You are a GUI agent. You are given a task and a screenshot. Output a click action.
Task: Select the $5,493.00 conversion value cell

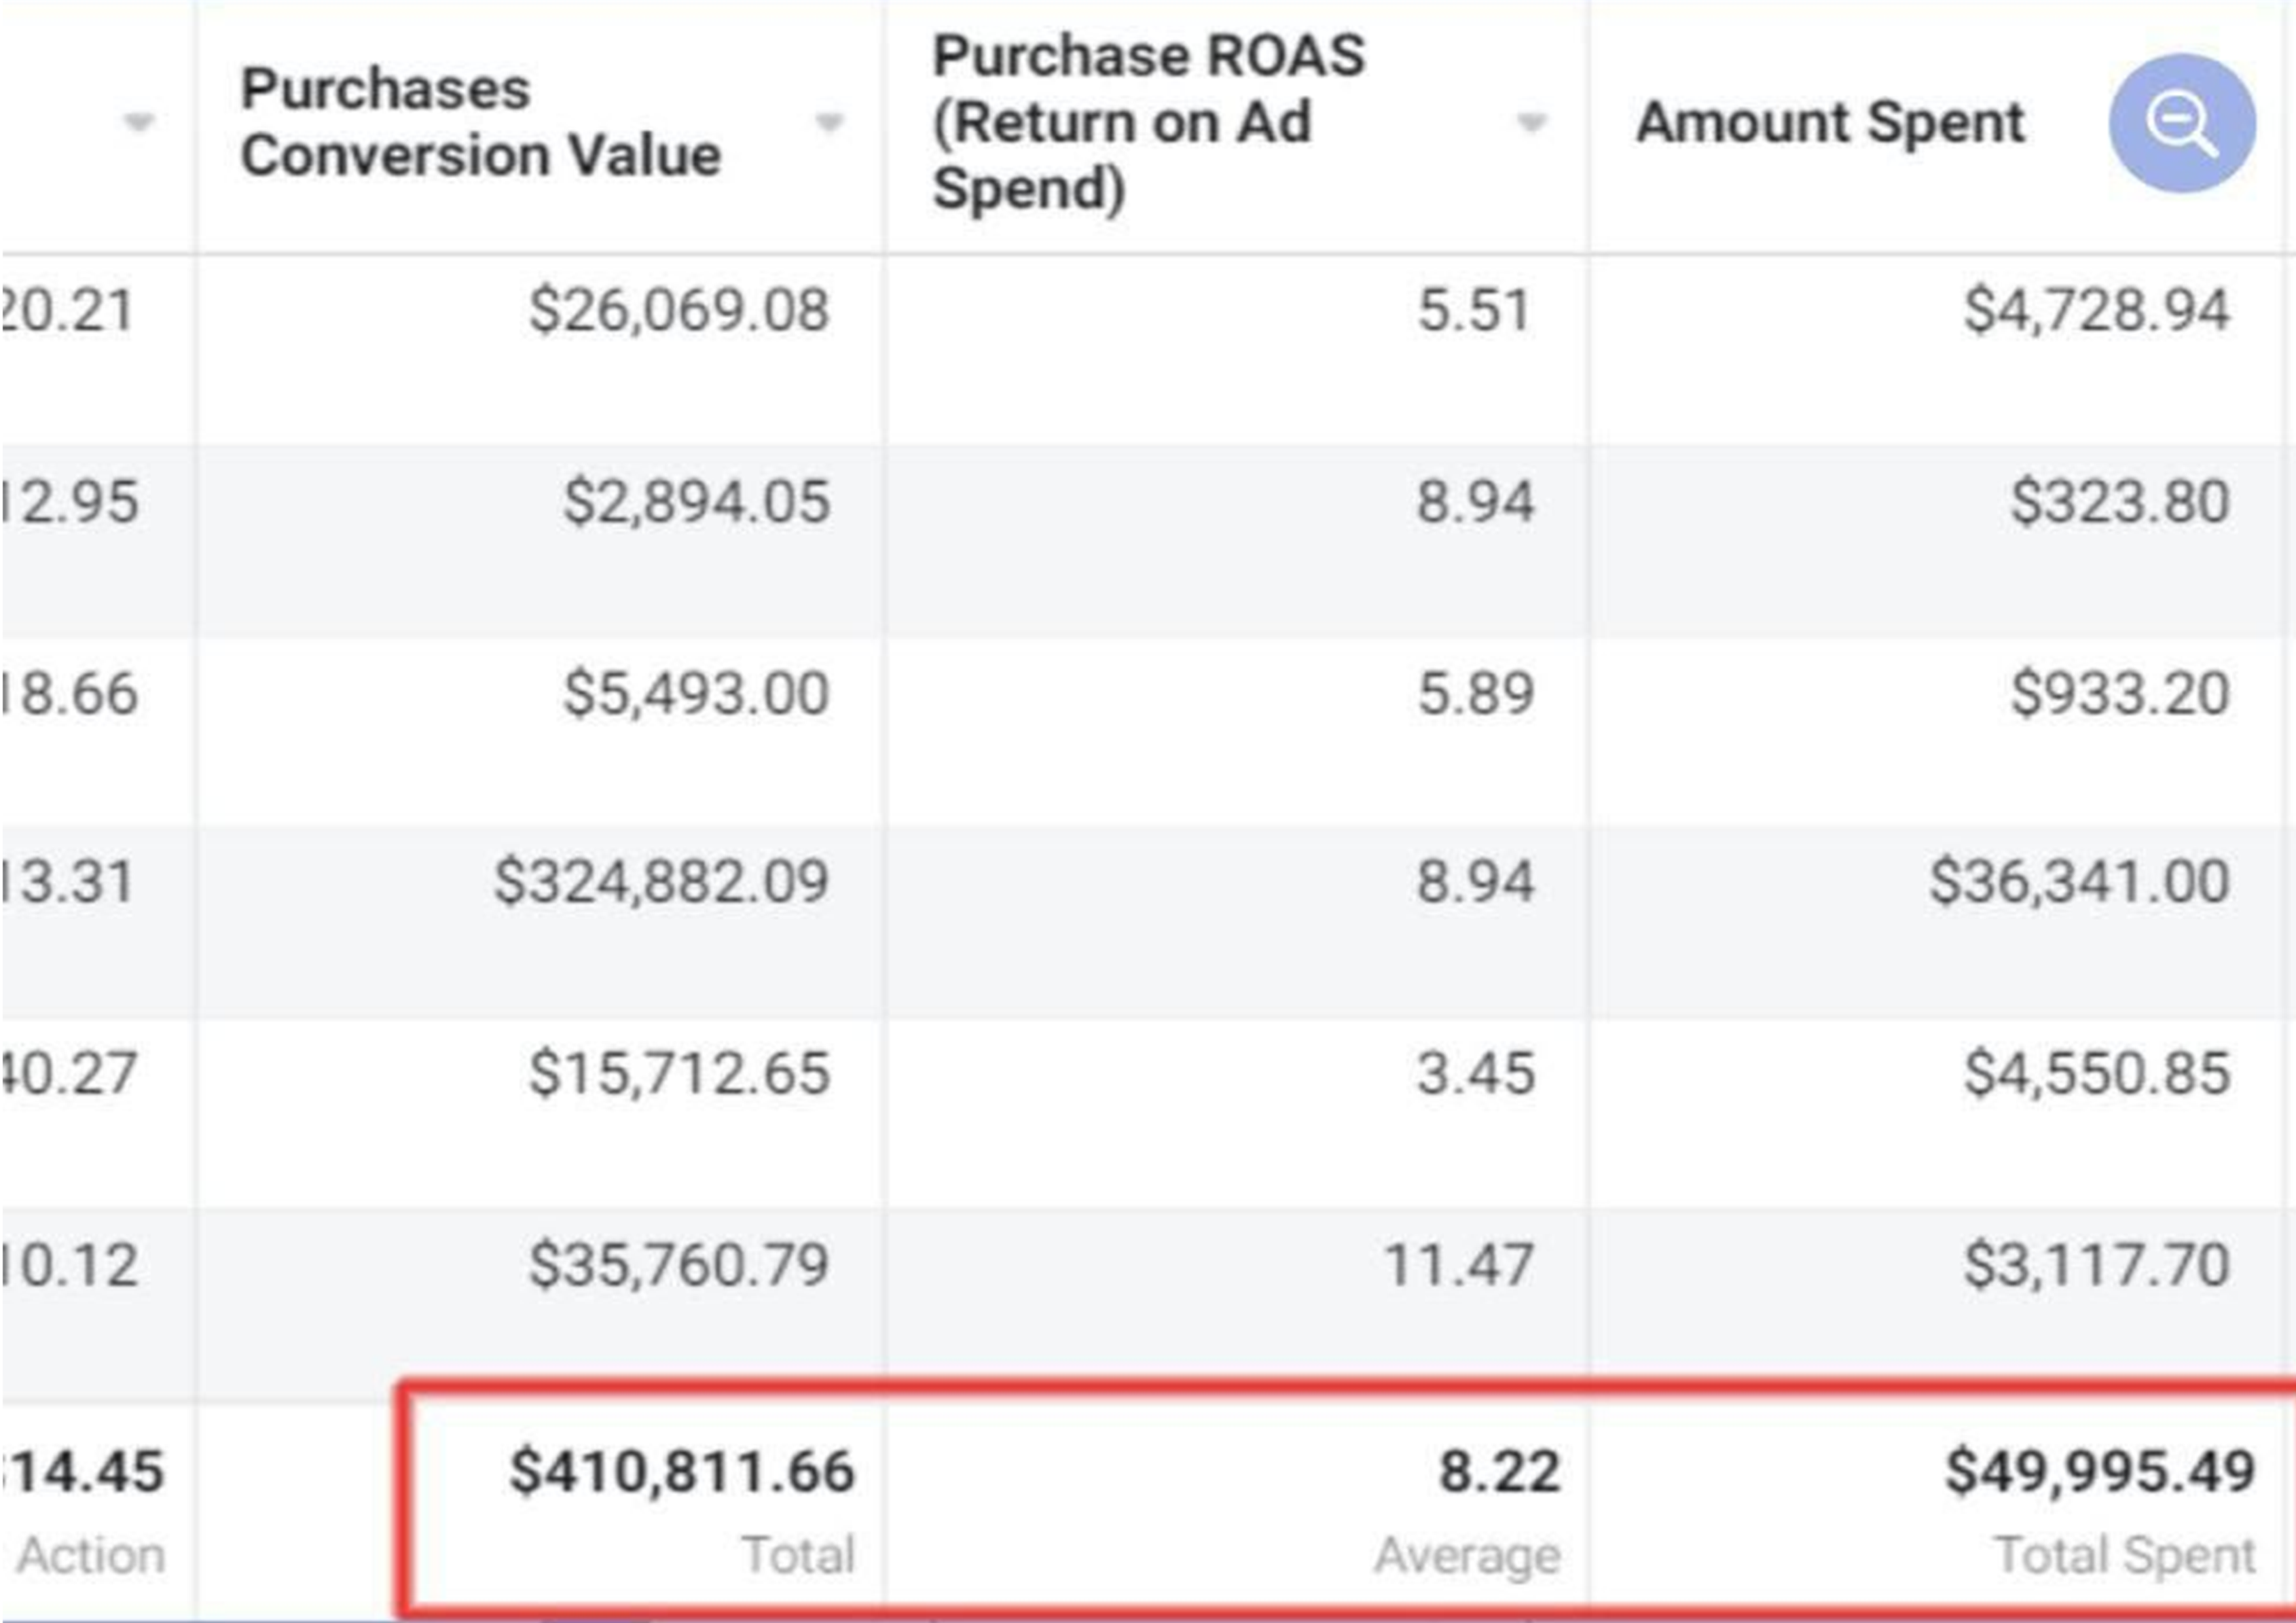click(x=696, y=692)
